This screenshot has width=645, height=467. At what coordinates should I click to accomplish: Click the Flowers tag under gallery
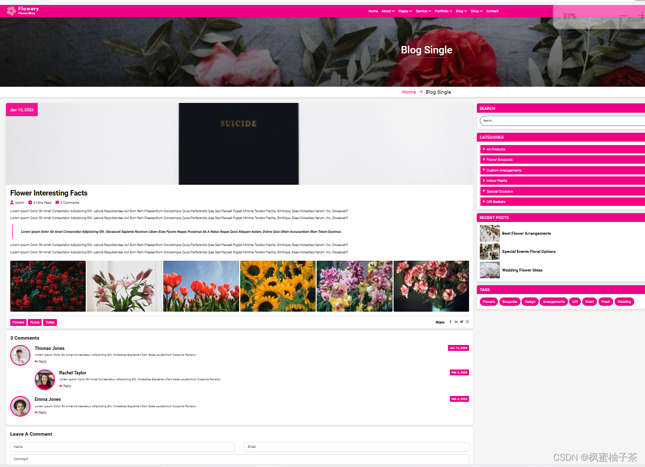click(x=18, y=322)
